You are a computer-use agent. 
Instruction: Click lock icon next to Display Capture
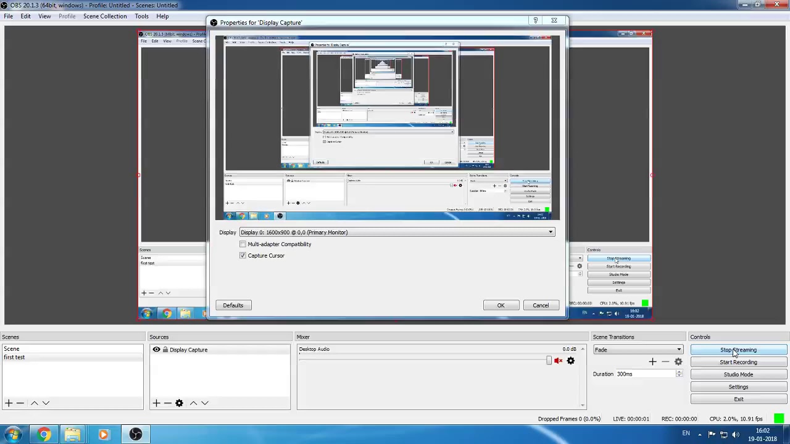point(165,350)
